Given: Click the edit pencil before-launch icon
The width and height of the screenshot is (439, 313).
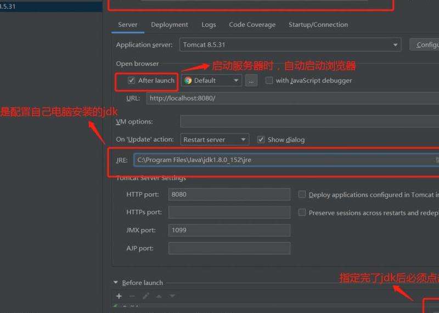Looking at the screenshot, I should [145, 296].
